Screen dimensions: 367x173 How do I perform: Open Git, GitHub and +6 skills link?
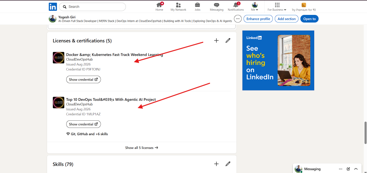coord(87,134)
